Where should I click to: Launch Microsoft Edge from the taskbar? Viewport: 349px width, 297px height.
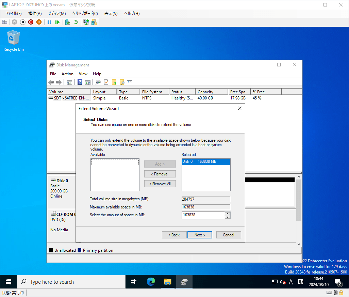pyautogui.click(x=151, y=282)
